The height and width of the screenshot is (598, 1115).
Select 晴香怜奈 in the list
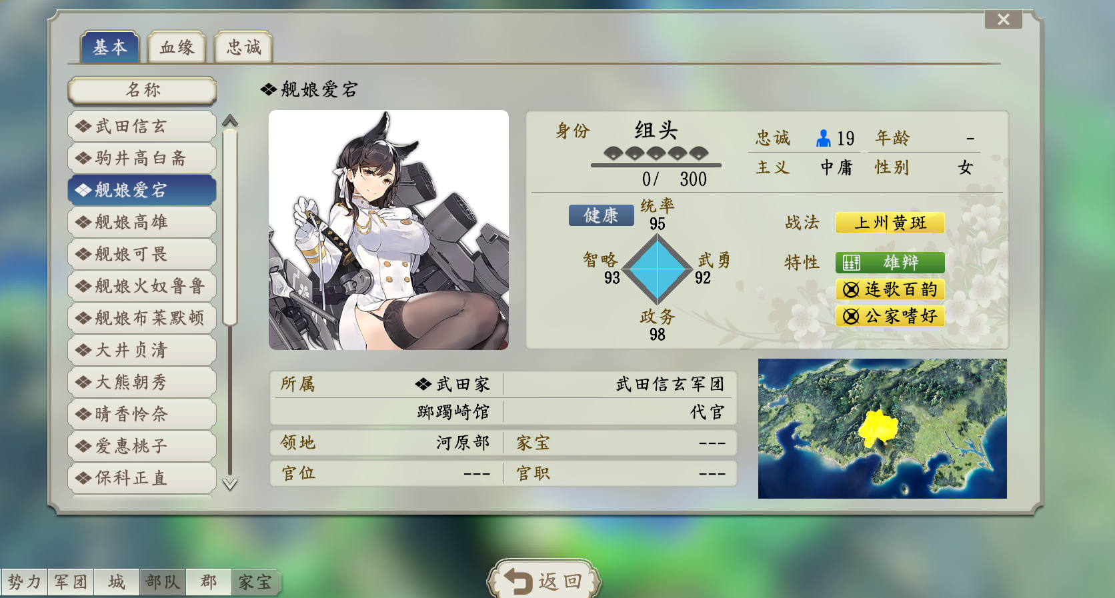click(142, 414)
